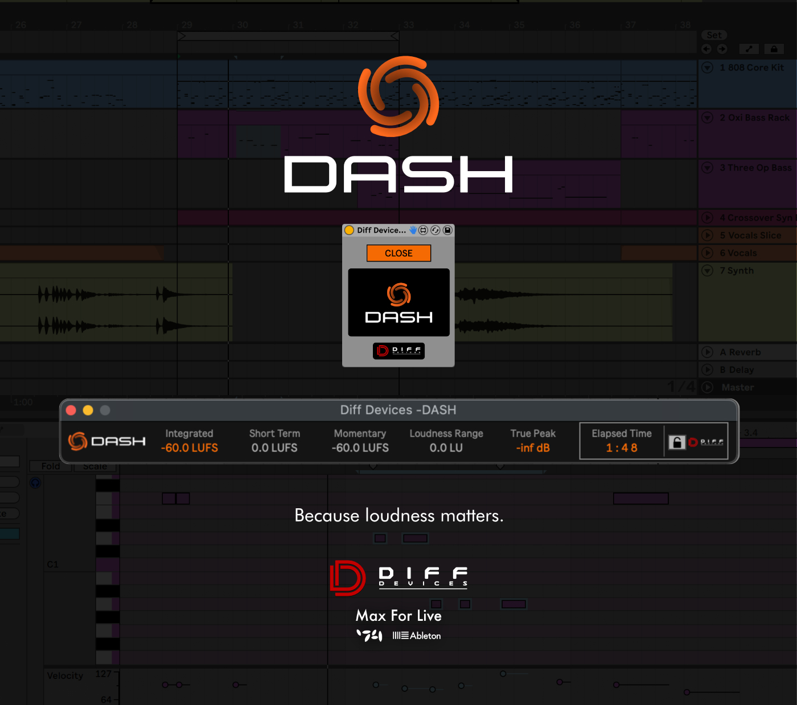Viewport: 797px width, 705px height.
Task: Select the Master track header
Action: point(738,387)
